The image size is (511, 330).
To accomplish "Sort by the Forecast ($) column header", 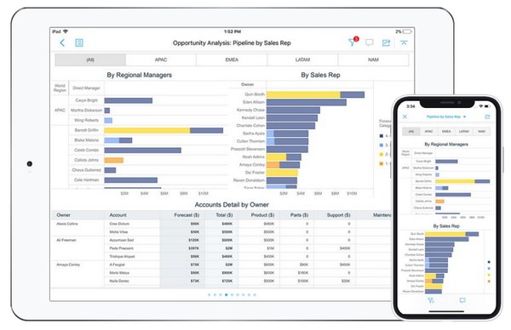I will click(x=187, y=215).
